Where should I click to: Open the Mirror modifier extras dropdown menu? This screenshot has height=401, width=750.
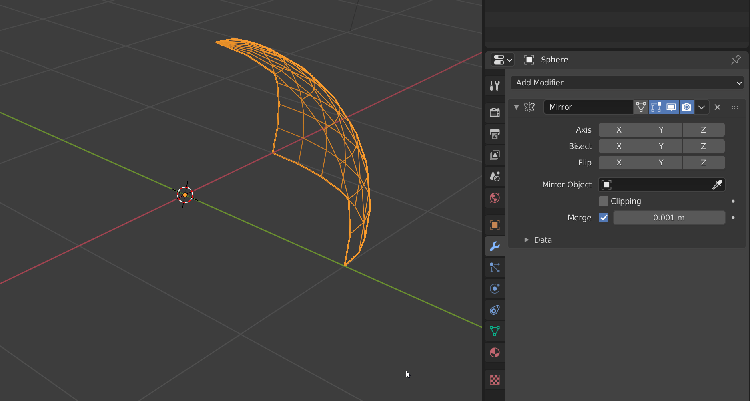click(x=701, y=107)
